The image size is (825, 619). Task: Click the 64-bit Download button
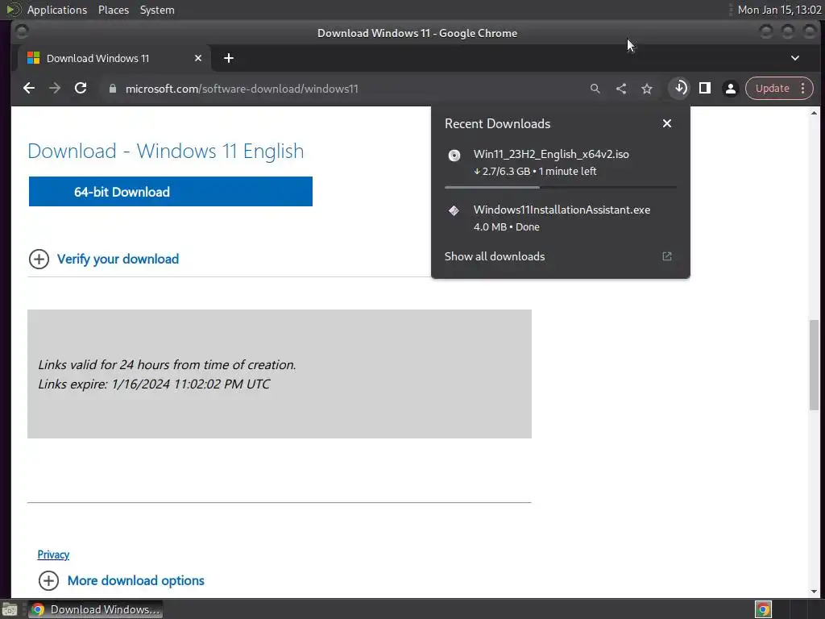(171, 192)
